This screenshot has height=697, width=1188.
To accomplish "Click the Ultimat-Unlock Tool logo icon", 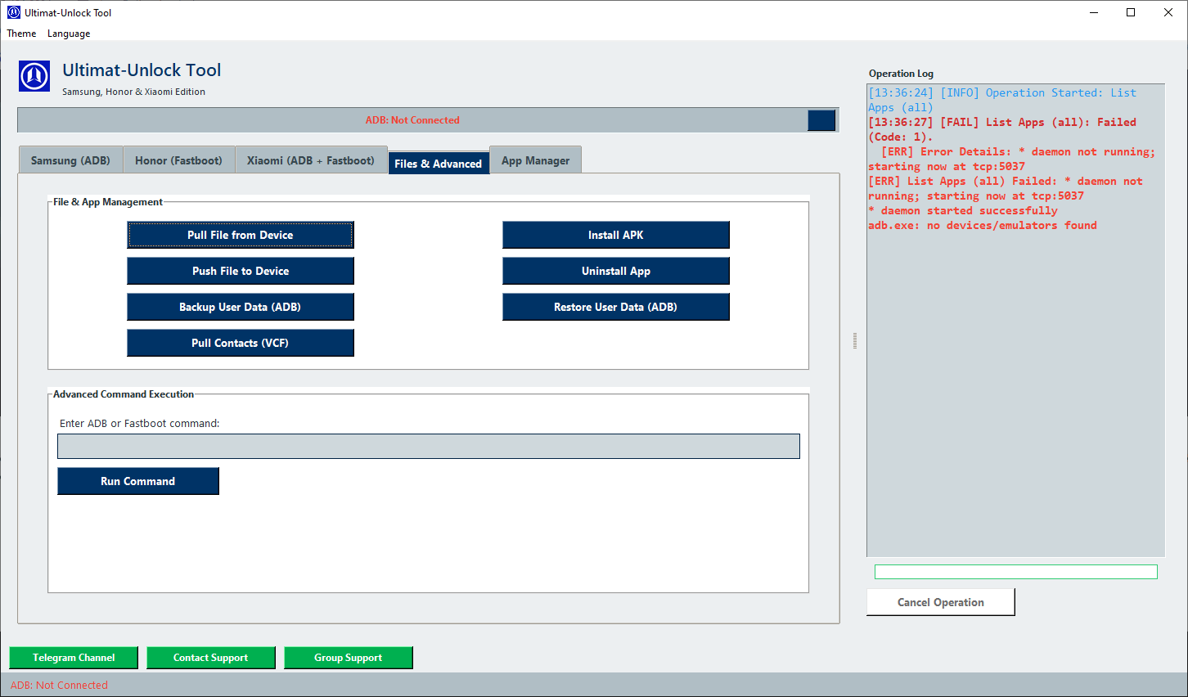I will [x=34, y=76].
